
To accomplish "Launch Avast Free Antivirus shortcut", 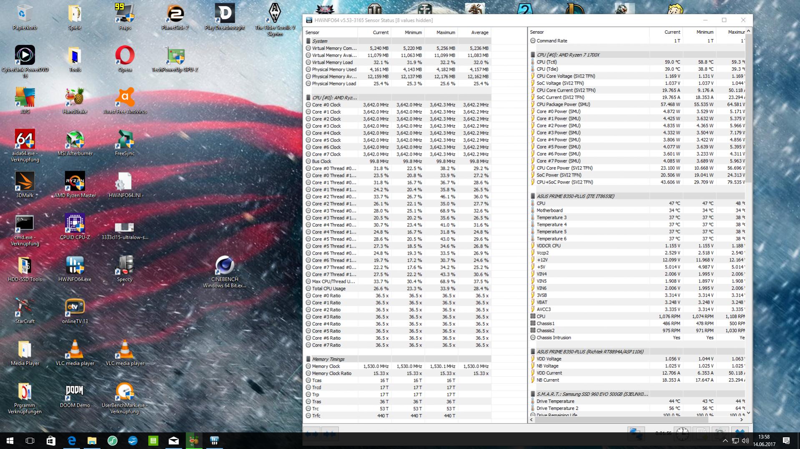I will tap(125, 101).
